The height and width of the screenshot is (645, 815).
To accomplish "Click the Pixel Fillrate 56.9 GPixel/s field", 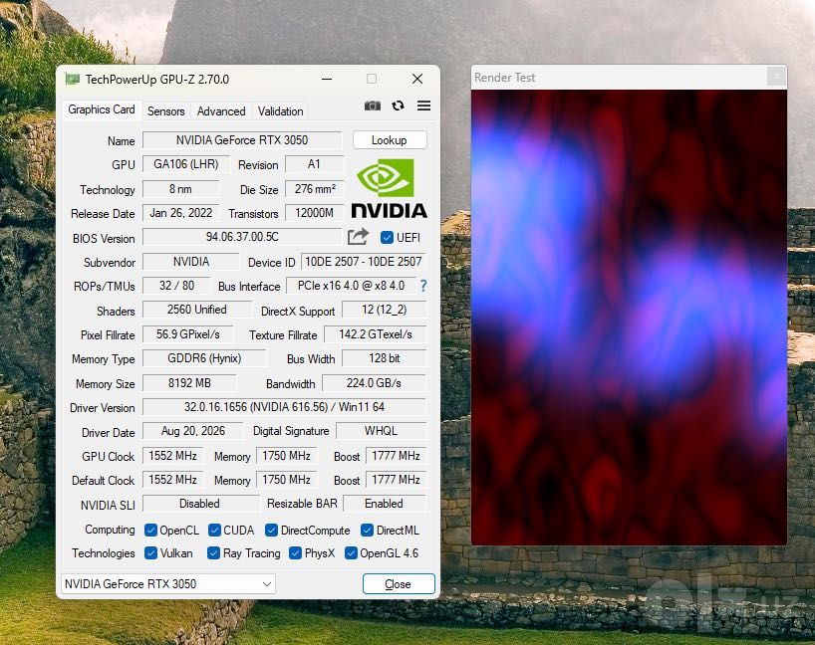I will tap(187, 333).
